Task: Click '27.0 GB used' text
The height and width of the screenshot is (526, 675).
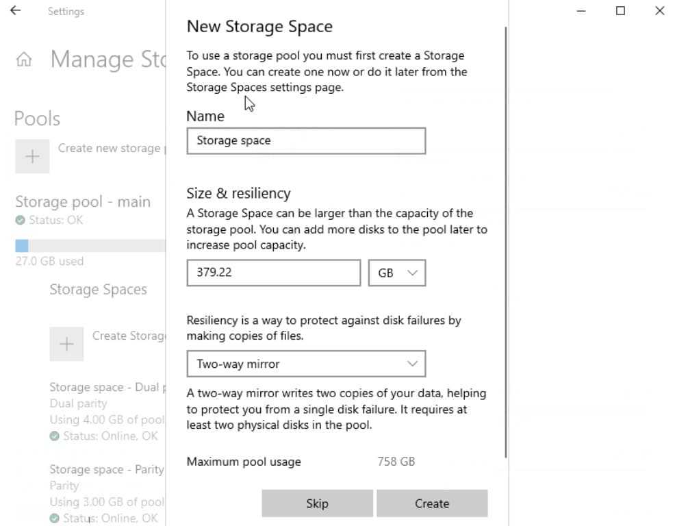Action: [x=49, y=261]
